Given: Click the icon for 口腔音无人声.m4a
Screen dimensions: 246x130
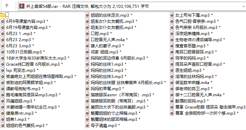Looking at the screenshot, I should [x=87, y=39].
